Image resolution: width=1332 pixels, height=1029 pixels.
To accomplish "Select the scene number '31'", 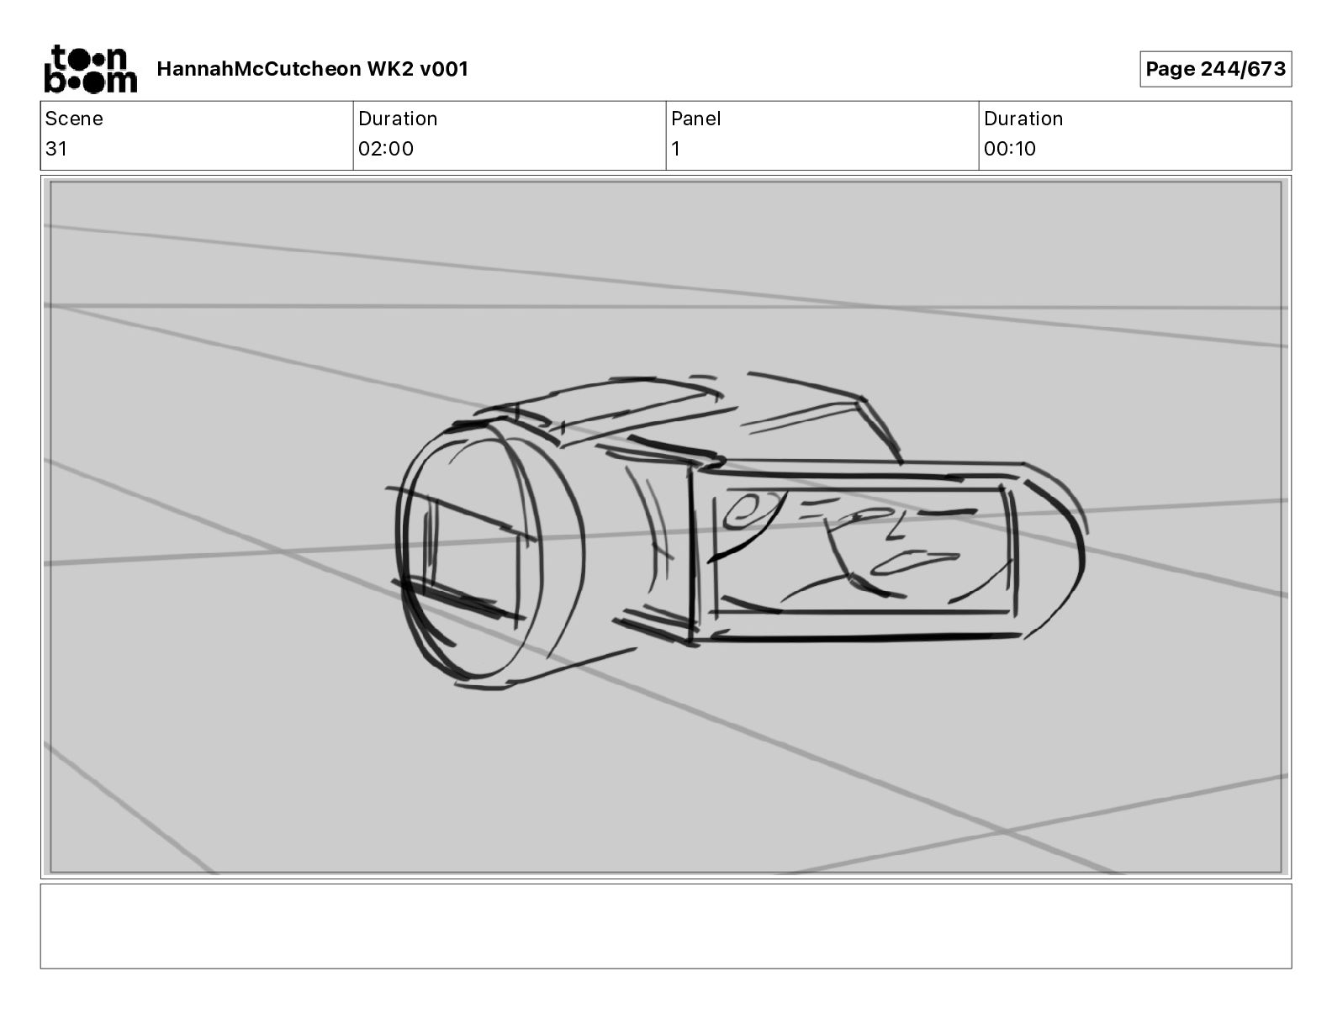I will (56, 149).
